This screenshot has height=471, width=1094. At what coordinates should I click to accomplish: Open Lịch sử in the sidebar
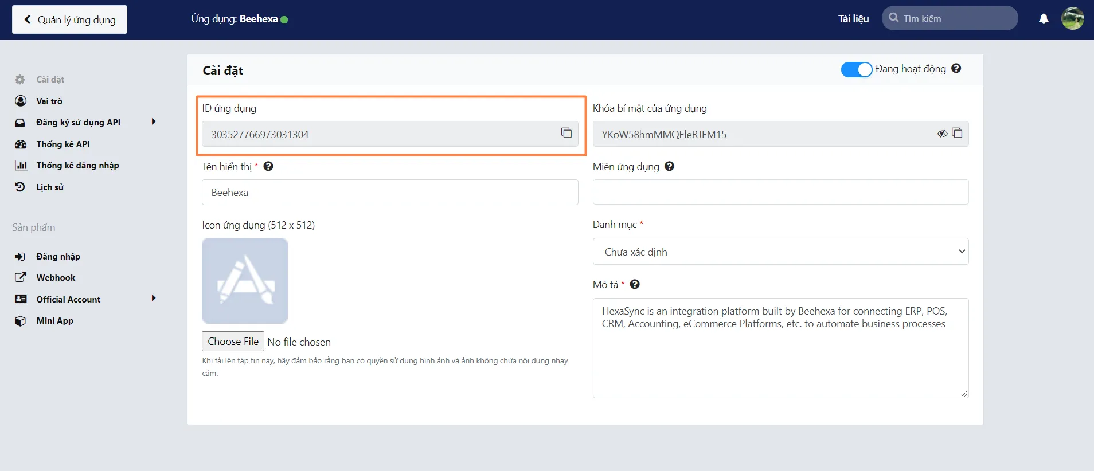click(x=50, y=187)
